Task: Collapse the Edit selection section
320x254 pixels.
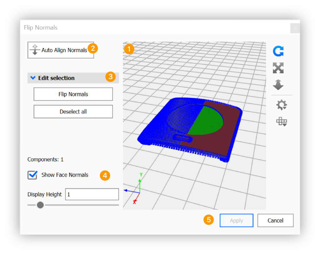Action: (33, 78)
